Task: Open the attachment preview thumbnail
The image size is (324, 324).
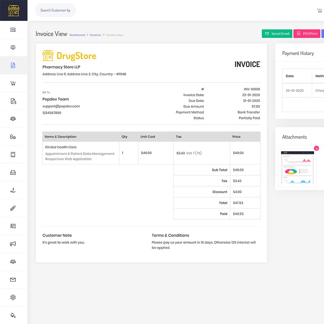Action: 297,168
